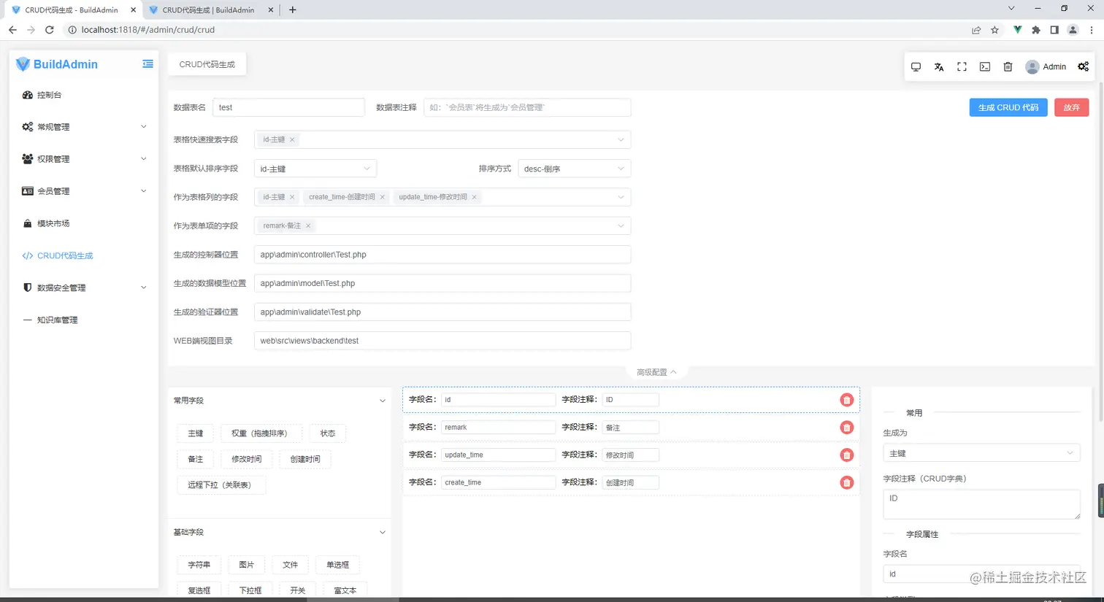This screenshot has width=1104, height=602.
Task: Click the WEB端视图目录 input field
Action: (x=442, y=341)
